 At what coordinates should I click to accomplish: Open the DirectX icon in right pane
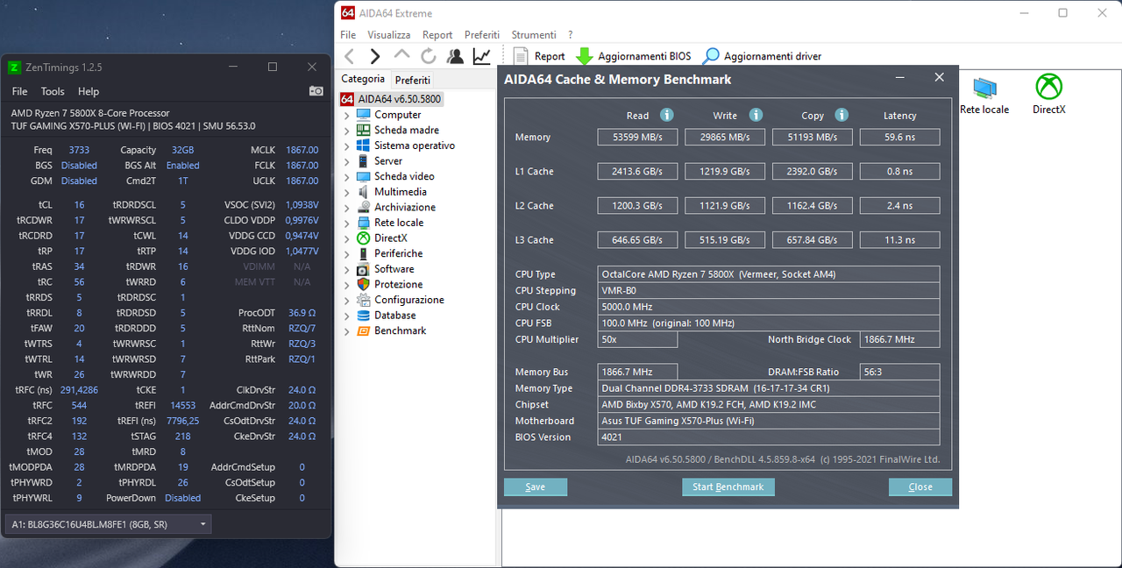(x=1048, y=95)
